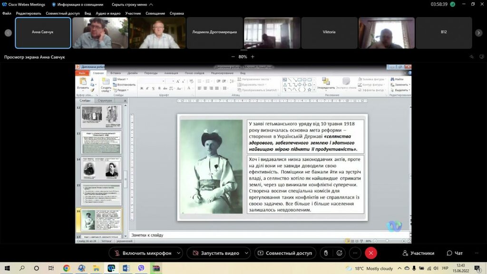487x274 pixels.
Task: Open the Файл menu
Action: coord(7,13)
